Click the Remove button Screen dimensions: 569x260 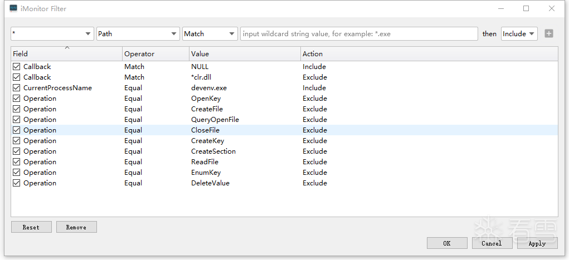pyautogui.click(x=76, y=227)
